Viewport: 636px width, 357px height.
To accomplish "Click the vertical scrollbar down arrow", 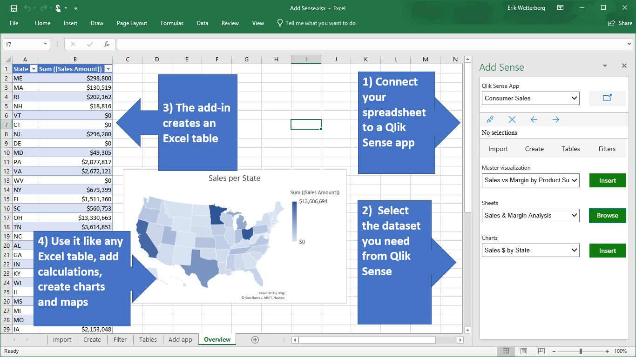I will tap(468, 331).
